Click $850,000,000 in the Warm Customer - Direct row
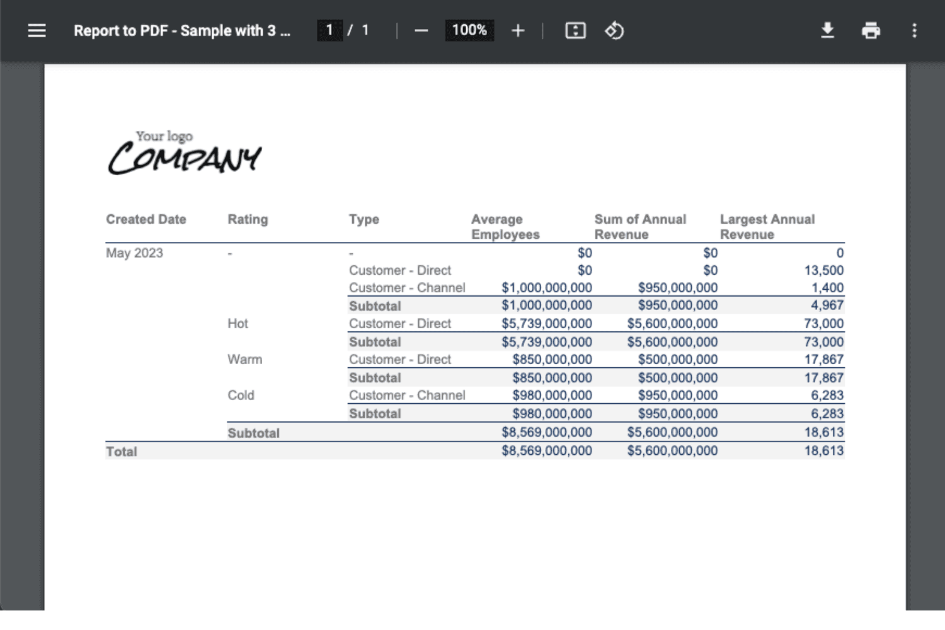Screen dimensions: 945x630 tap(552, 360)
